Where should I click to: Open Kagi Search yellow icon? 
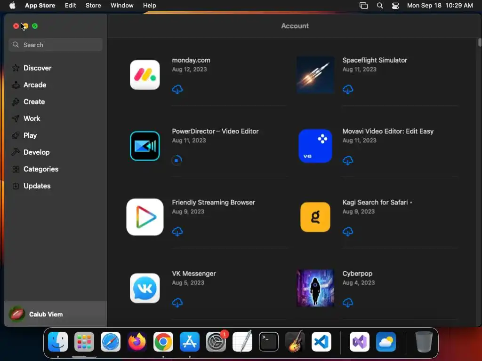(x=315, y=217)
